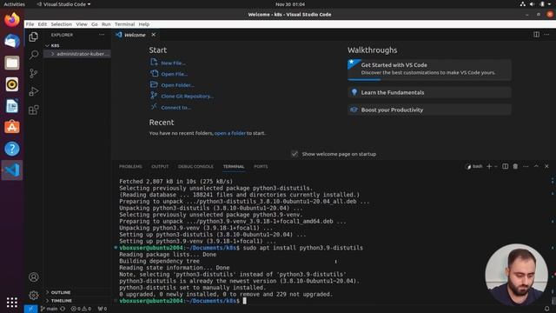The width and height of the screenshot is (556, 313).
Task: Open the Help menu
Action: coord(144,24)
